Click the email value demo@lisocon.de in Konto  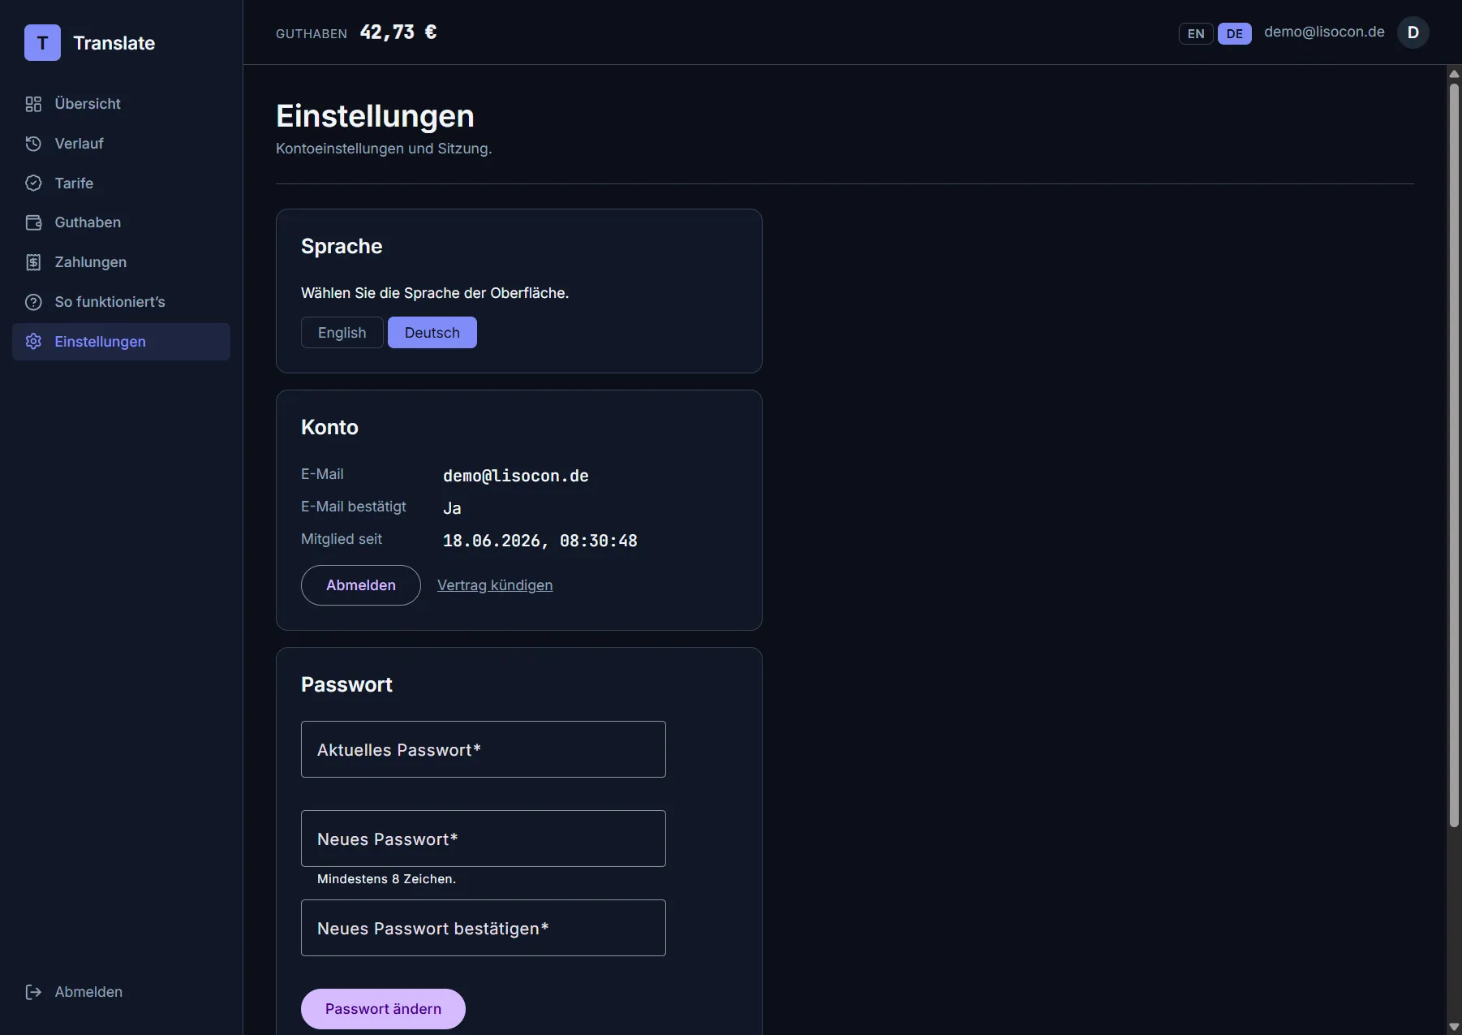click(x=516, y=476)
